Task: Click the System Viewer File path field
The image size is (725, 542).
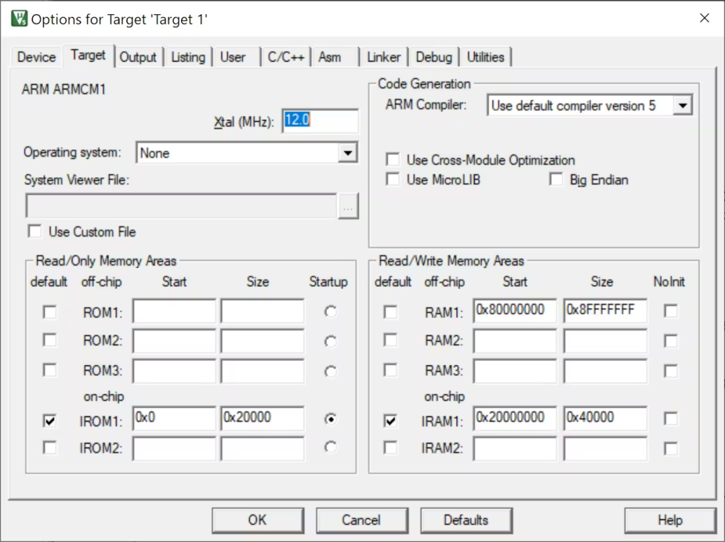Action: click(x=181, y=206)
